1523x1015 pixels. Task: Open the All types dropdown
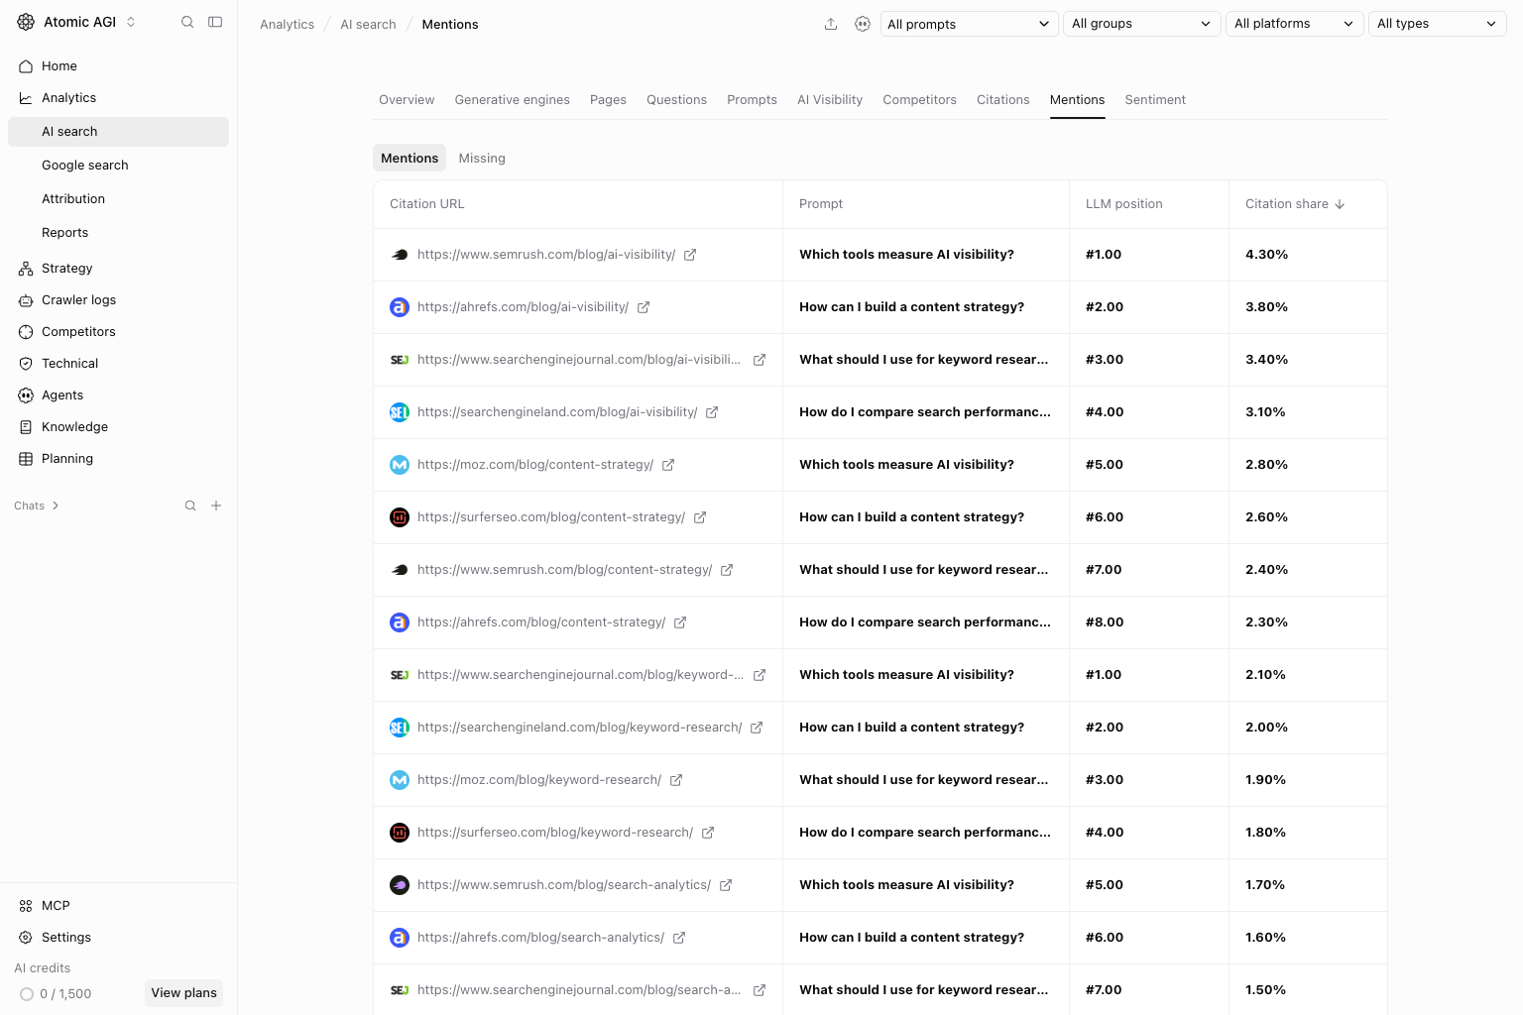point(1437,24)
